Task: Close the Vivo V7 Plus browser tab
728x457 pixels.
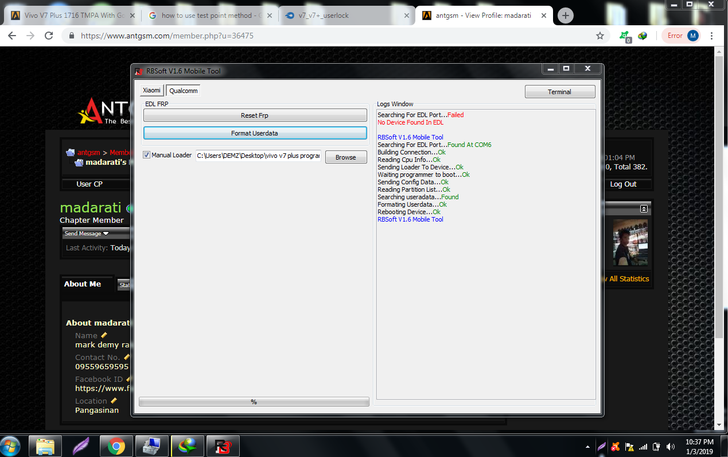Action: [x=133, y=16]
